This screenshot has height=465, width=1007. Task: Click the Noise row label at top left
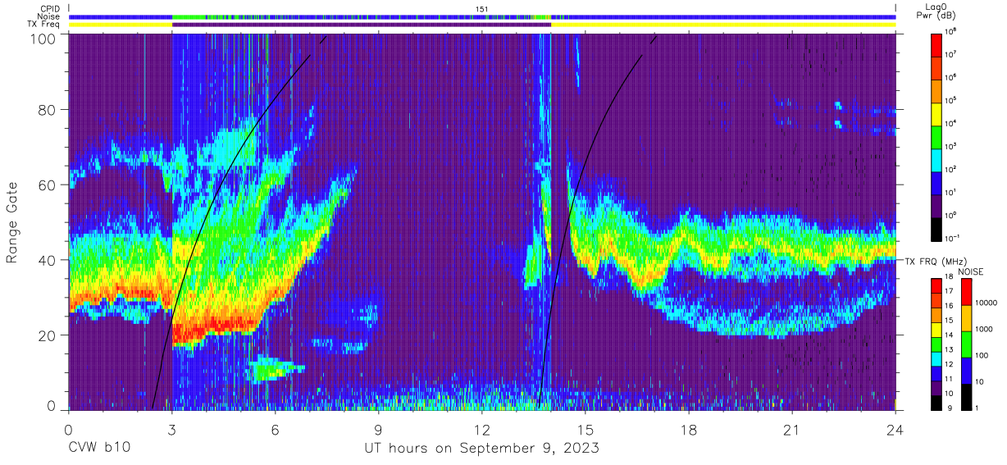click(x=48, y=16)
